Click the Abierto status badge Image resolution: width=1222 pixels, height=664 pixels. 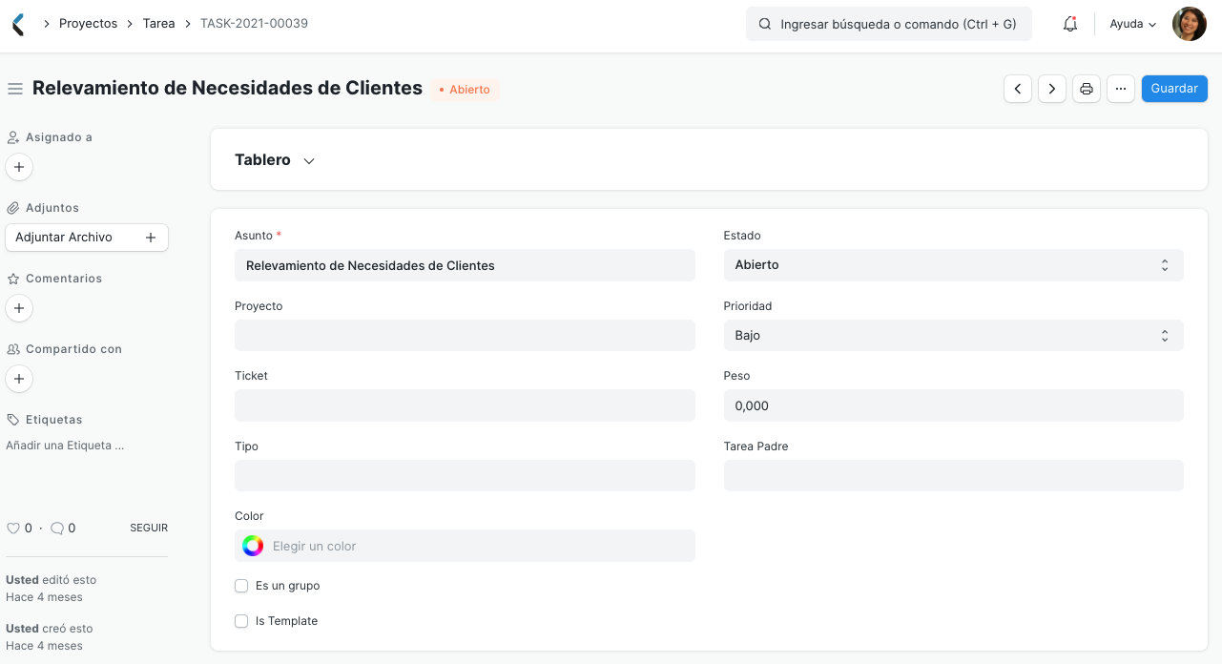point(465,90)
